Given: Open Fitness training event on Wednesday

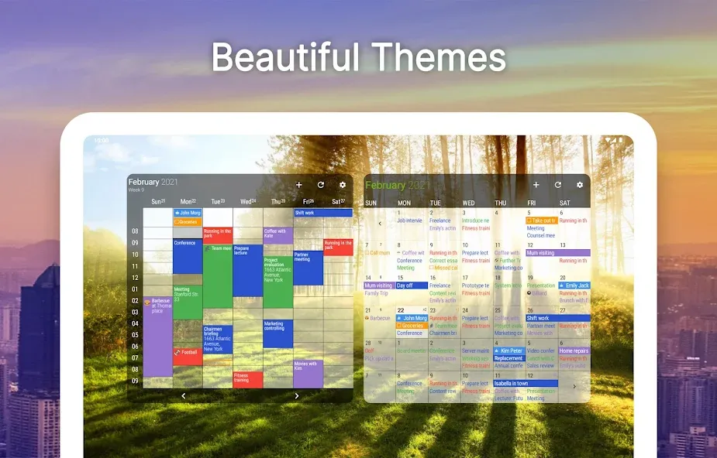Looking at the screenshot, I should coord(248,380).
